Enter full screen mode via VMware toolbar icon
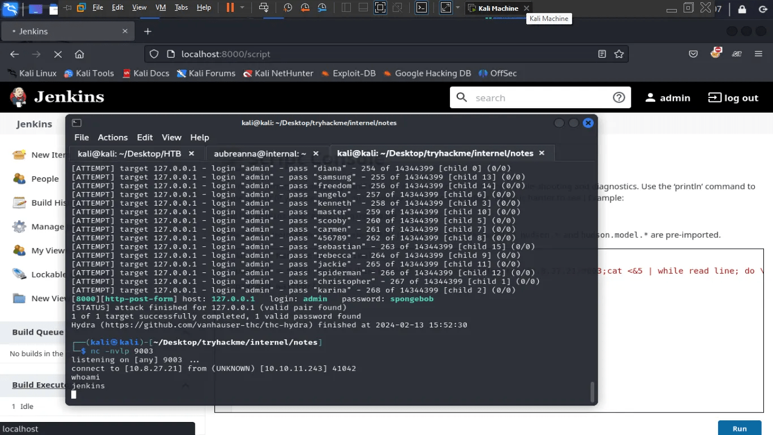The height and width of the screenshot is (435, 773). pyautogui.click(x=380, y=8)
